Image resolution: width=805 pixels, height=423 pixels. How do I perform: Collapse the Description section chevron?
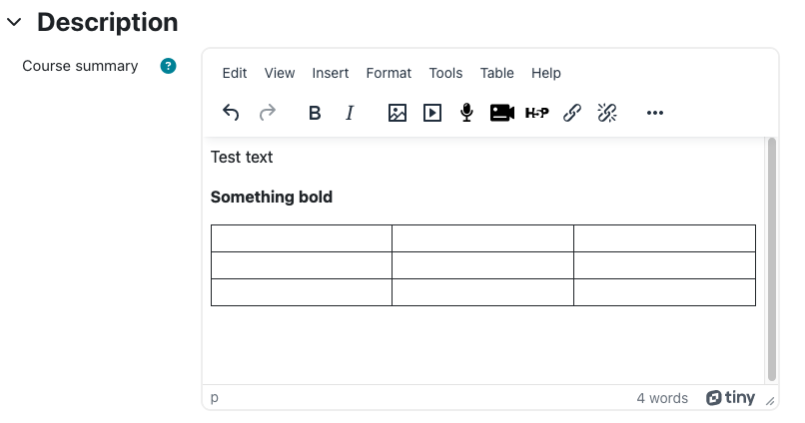click(x=14, y=22)
